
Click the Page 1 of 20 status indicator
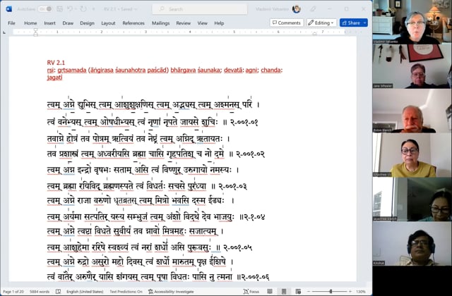click(x=13, y=291)
